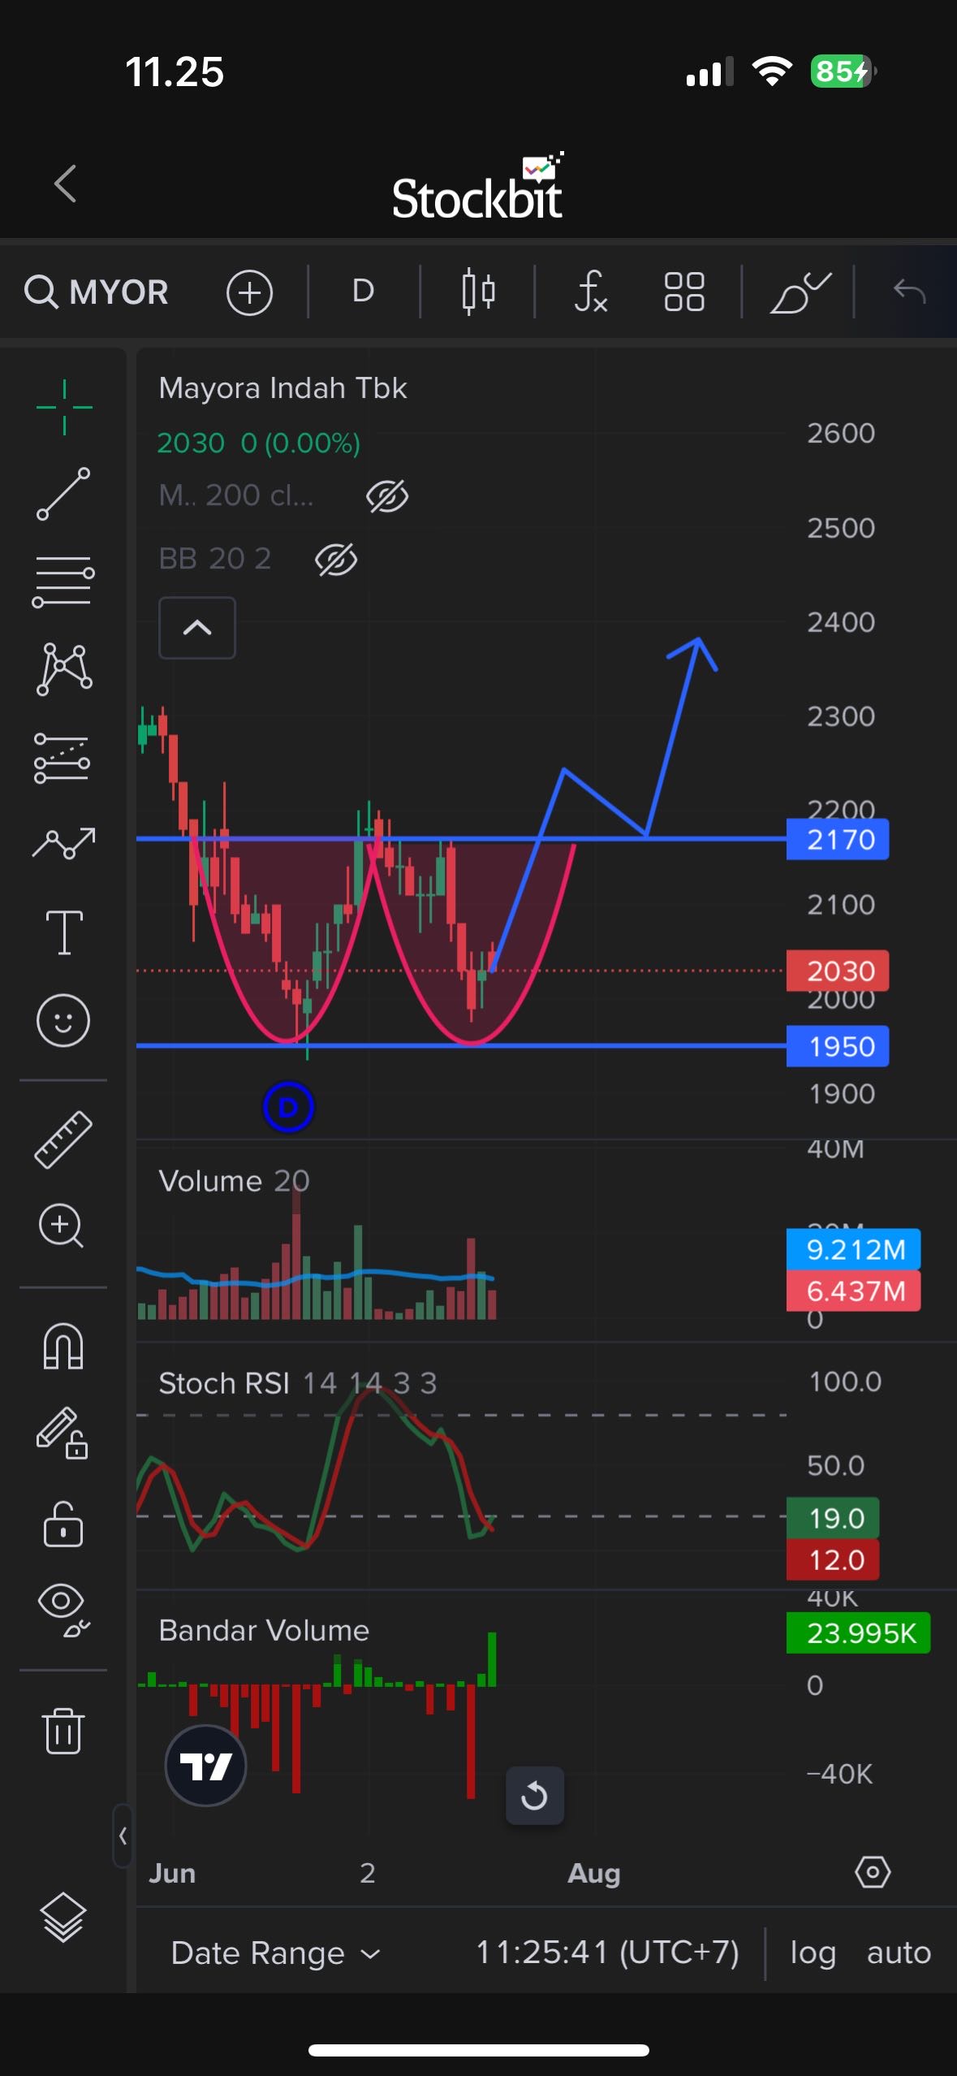Open the emoji sticker tool
Screen dimensions: 957x2076
[63, 1020]
